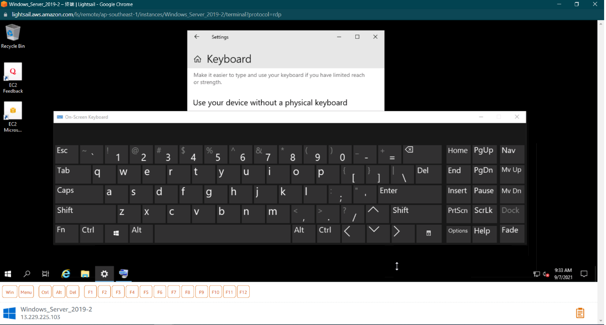This screenshot has height=325, width=606.
Task: Open the Windows Start menu
Action: (x=8, y=274)
